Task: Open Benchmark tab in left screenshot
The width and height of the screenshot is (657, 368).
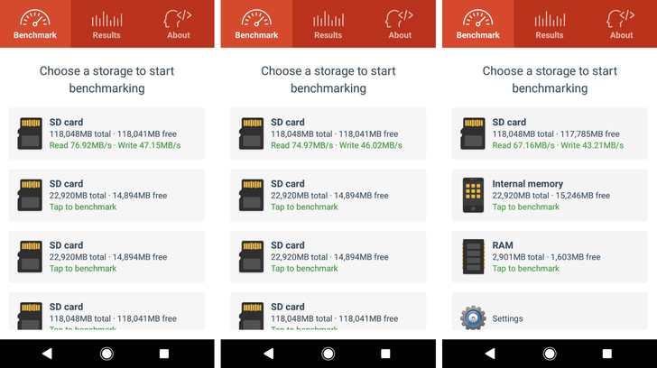Action: coord(35,23)
